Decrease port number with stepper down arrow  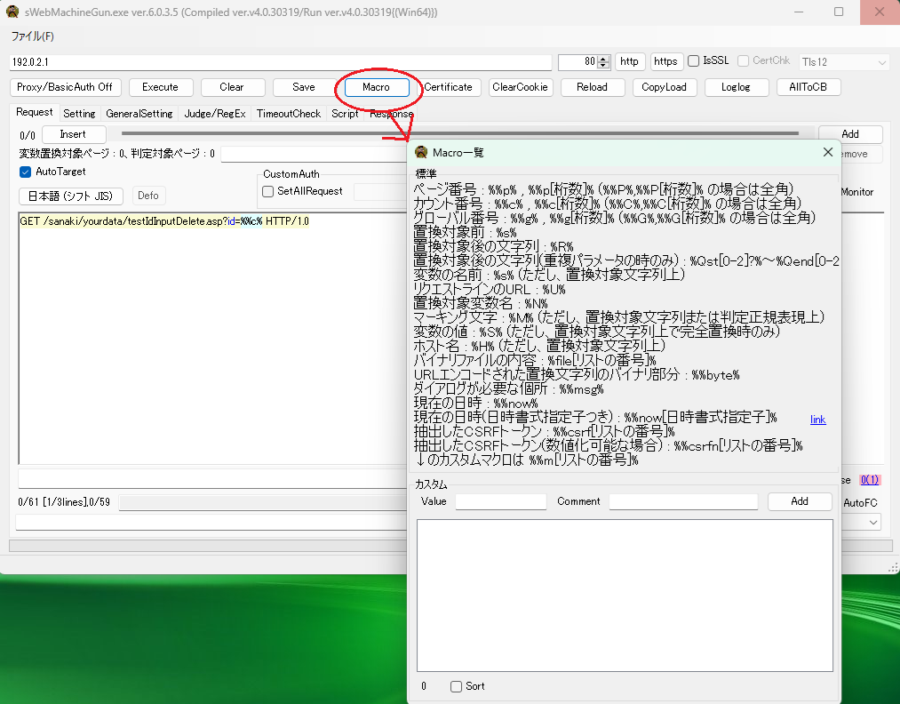point(602,66)
